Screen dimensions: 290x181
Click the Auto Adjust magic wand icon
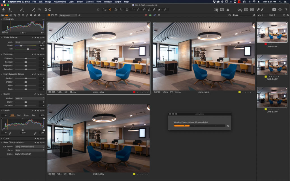pos(22,10)
